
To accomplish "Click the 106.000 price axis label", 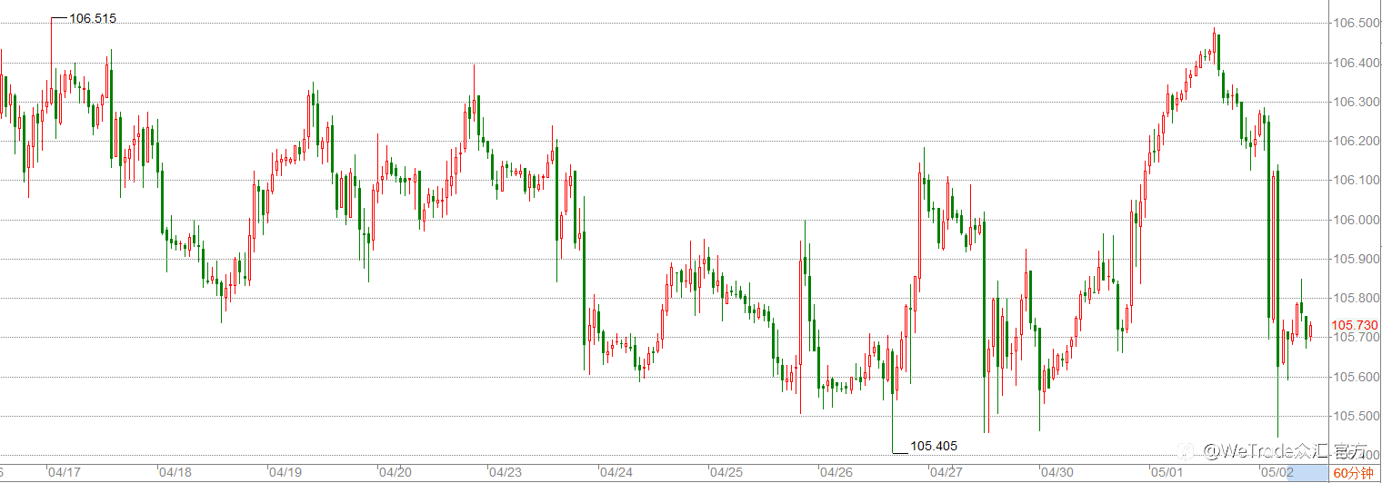I will 1355,220.
